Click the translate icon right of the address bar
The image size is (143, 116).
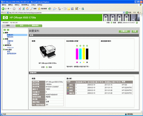coord(138,12)
